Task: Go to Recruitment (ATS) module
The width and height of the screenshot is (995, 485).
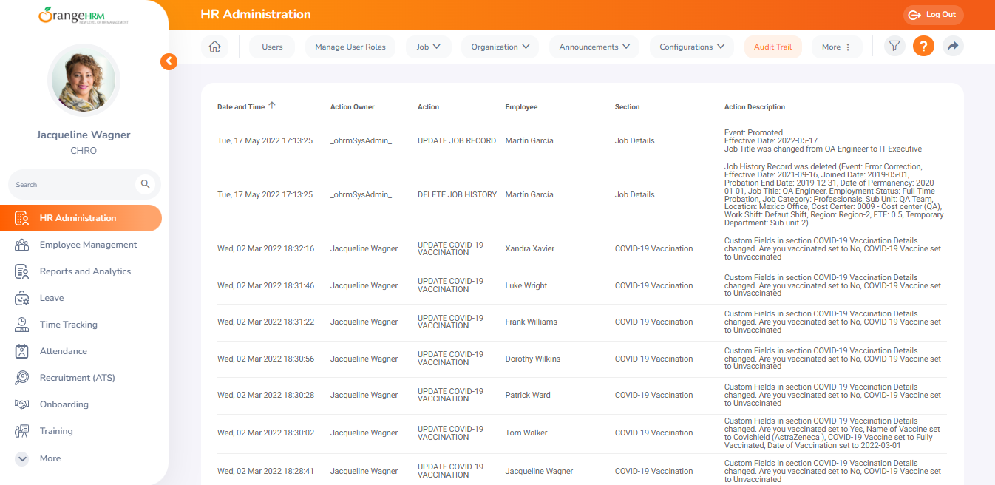Action: click(x=77, y=378)
